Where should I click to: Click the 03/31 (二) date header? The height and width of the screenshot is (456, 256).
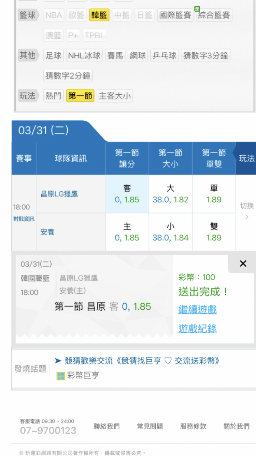[x=43, y=130]
